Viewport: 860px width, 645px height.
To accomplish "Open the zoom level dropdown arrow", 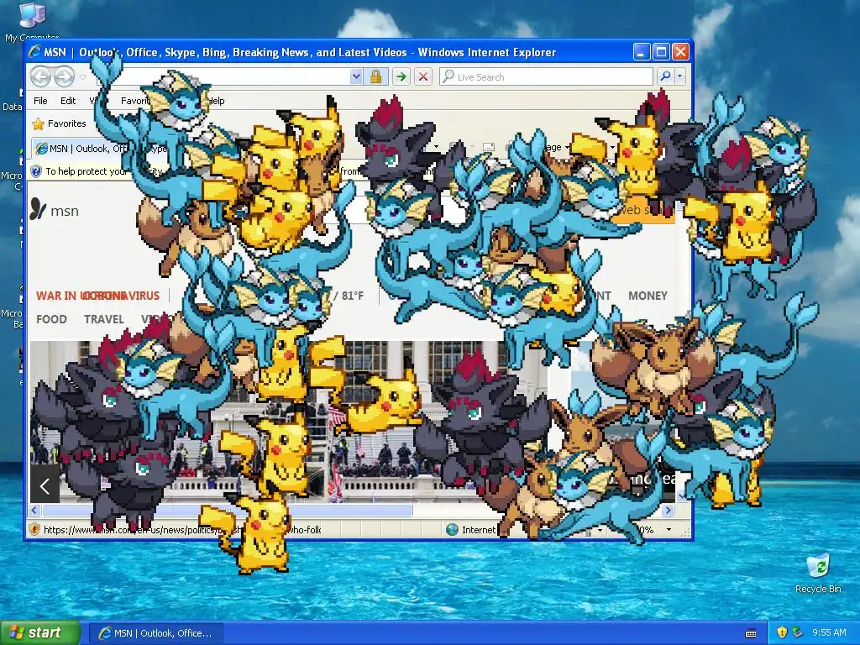I will pos(669,530).
